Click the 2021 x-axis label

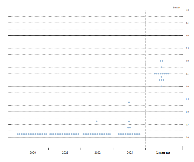(x=65, y=153)
